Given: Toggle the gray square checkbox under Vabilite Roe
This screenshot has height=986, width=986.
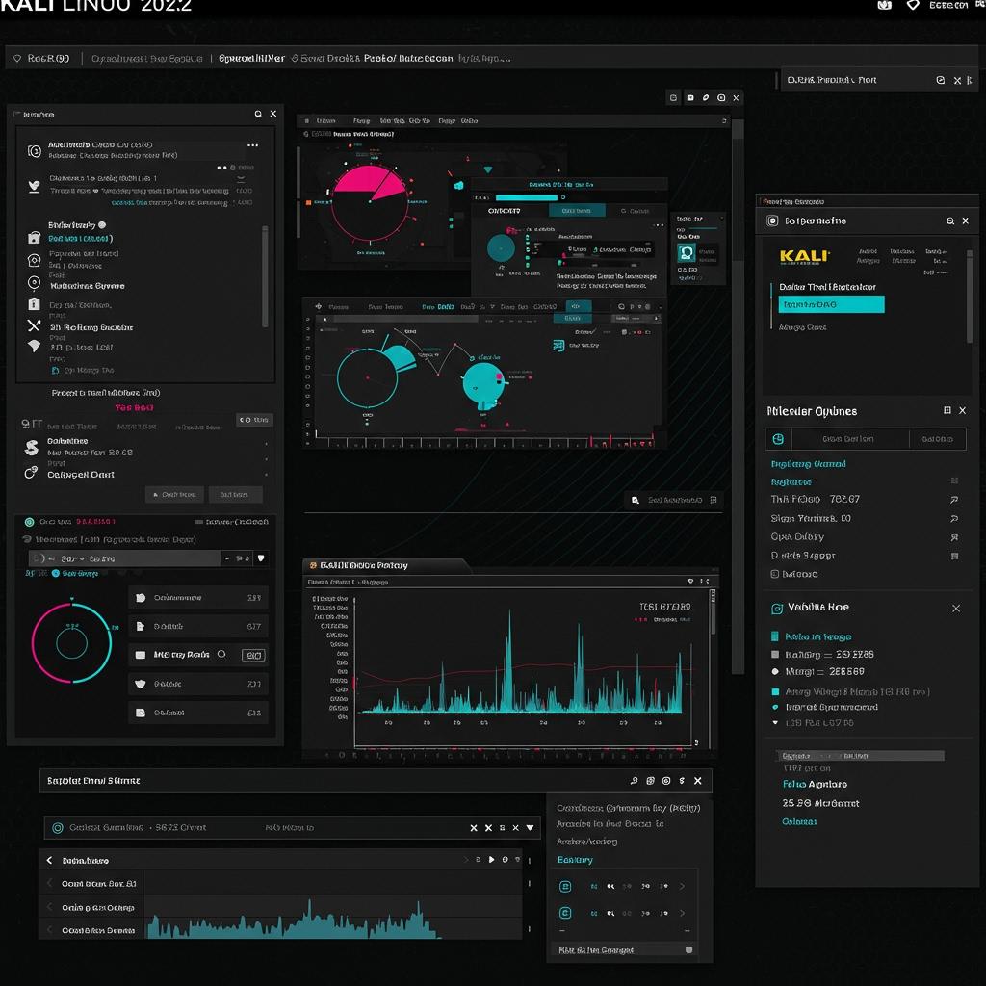Looking at the screenshot, I should (775, 655).
